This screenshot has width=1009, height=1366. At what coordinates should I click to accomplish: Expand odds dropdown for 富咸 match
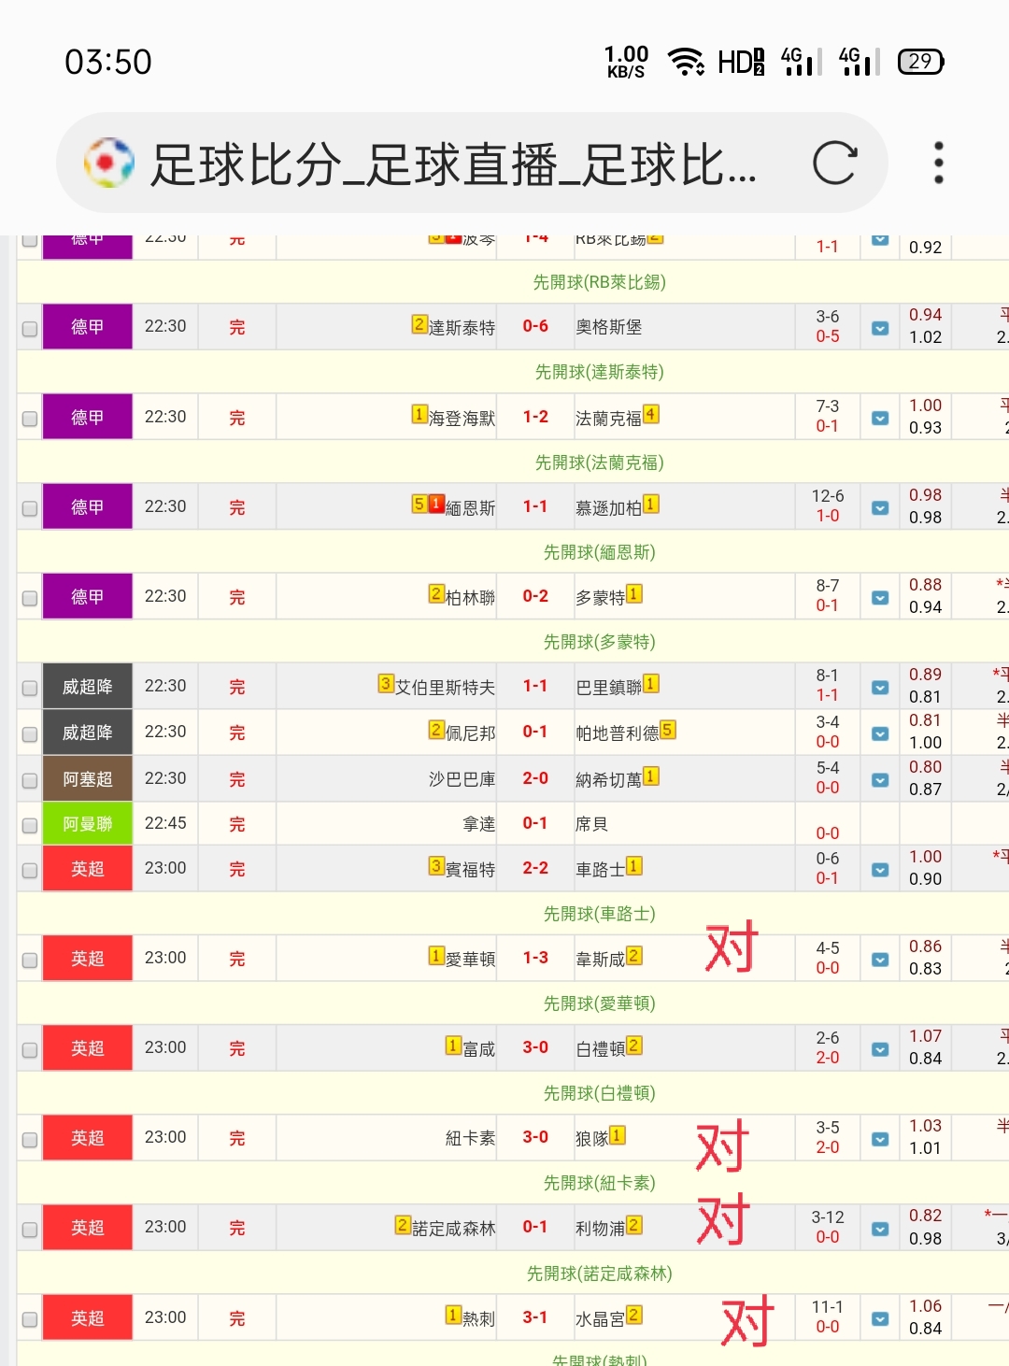click(880, 1048)
